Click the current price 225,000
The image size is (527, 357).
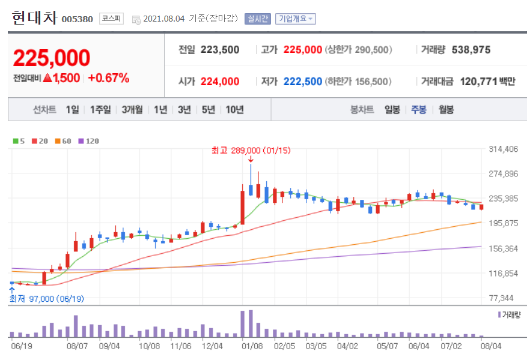click(52, 58)
